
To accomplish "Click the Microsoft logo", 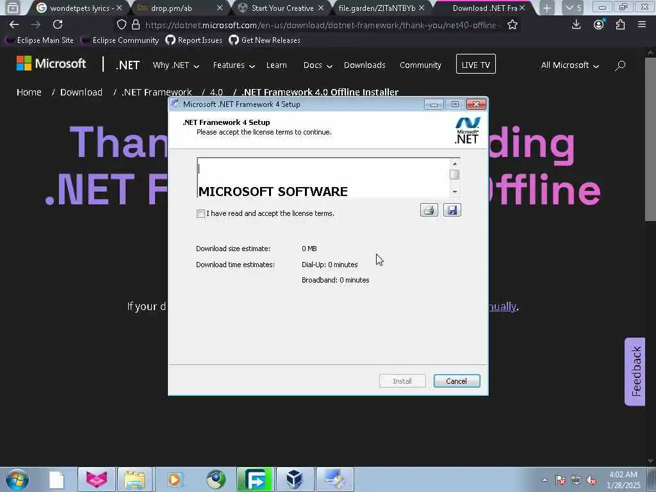I will pyautogui.click(x=51, y=63).
